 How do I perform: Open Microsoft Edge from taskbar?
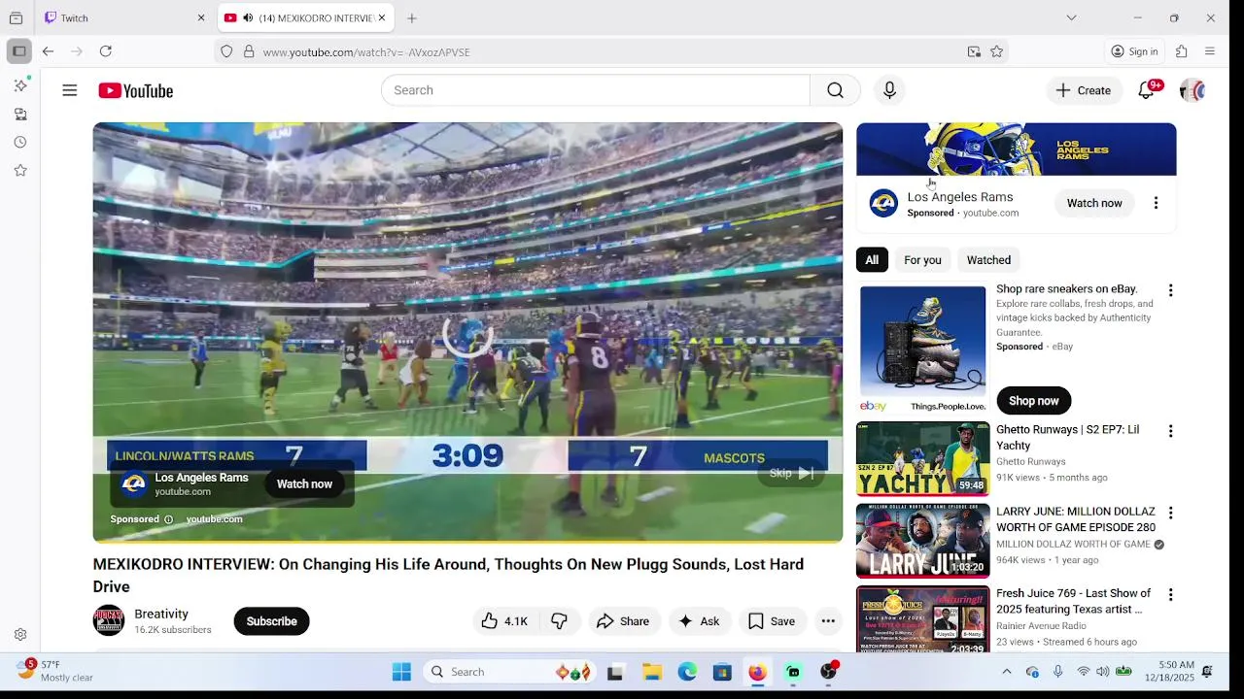coord(687,672)
